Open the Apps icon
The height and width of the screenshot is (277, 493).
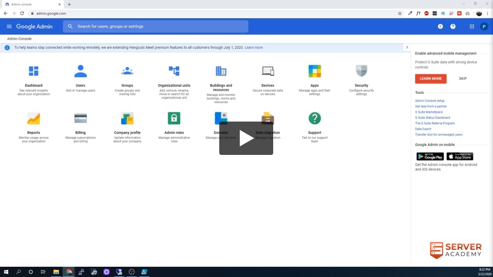pyautogui.click(x=315, y=71)
